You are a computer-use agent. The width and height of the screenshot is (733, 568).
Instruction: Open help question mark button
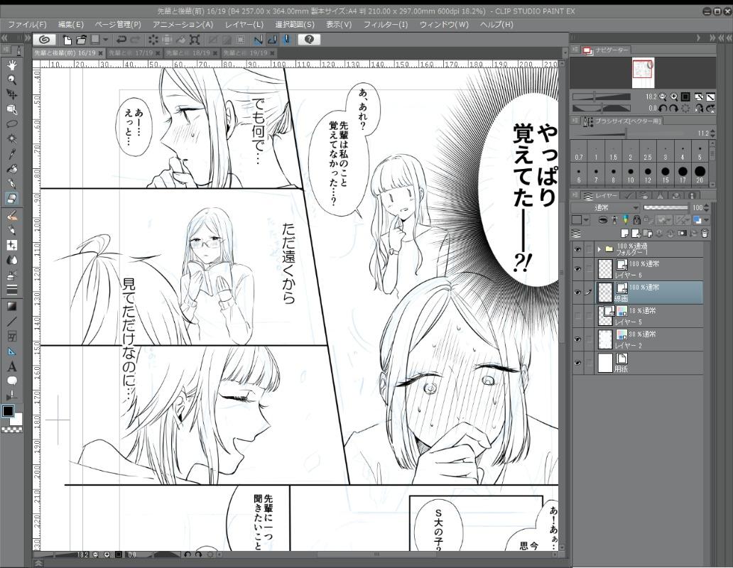click(x=309, y=40)
